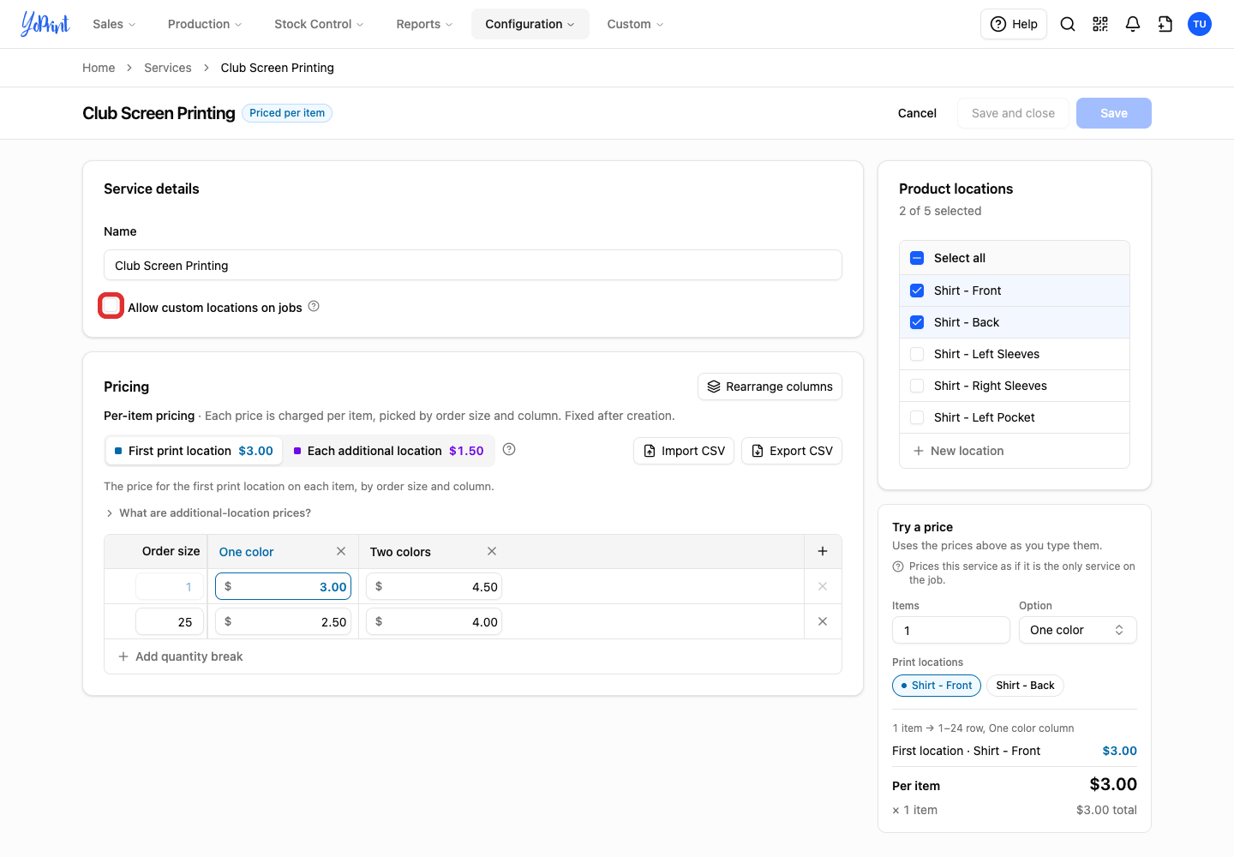The width and height of the screenshot is (1234, 857).
Task: Click the YoPrint logo
Action: coord(45,24)
